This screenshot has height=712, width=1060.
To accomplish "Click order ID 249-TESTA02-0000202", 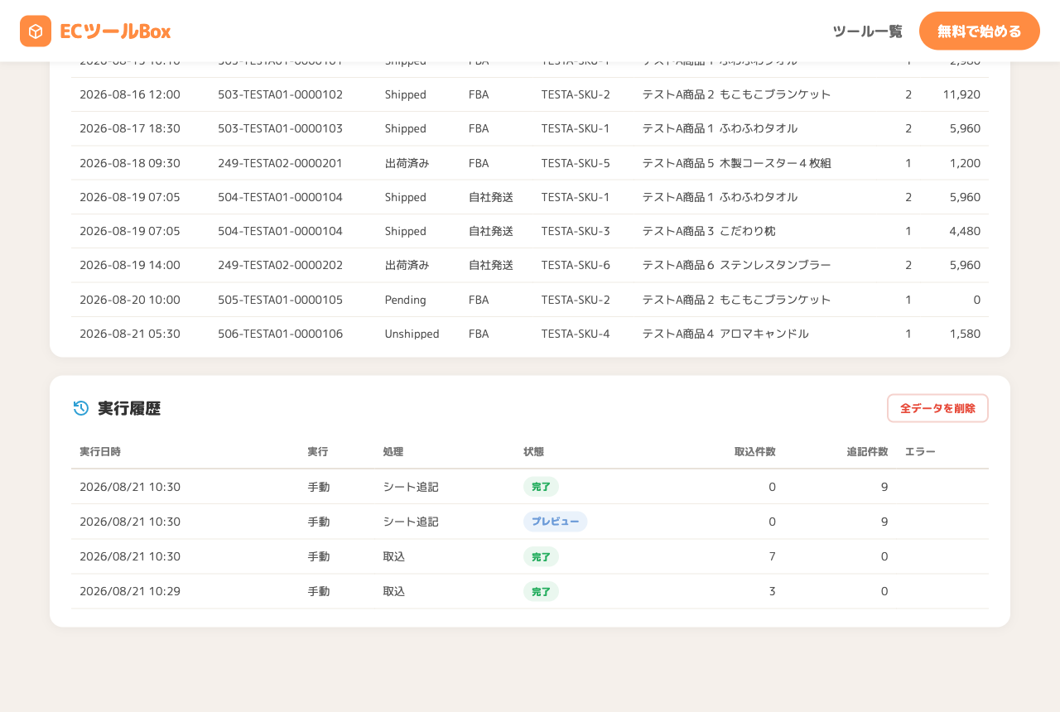I will tap(280, 265).
